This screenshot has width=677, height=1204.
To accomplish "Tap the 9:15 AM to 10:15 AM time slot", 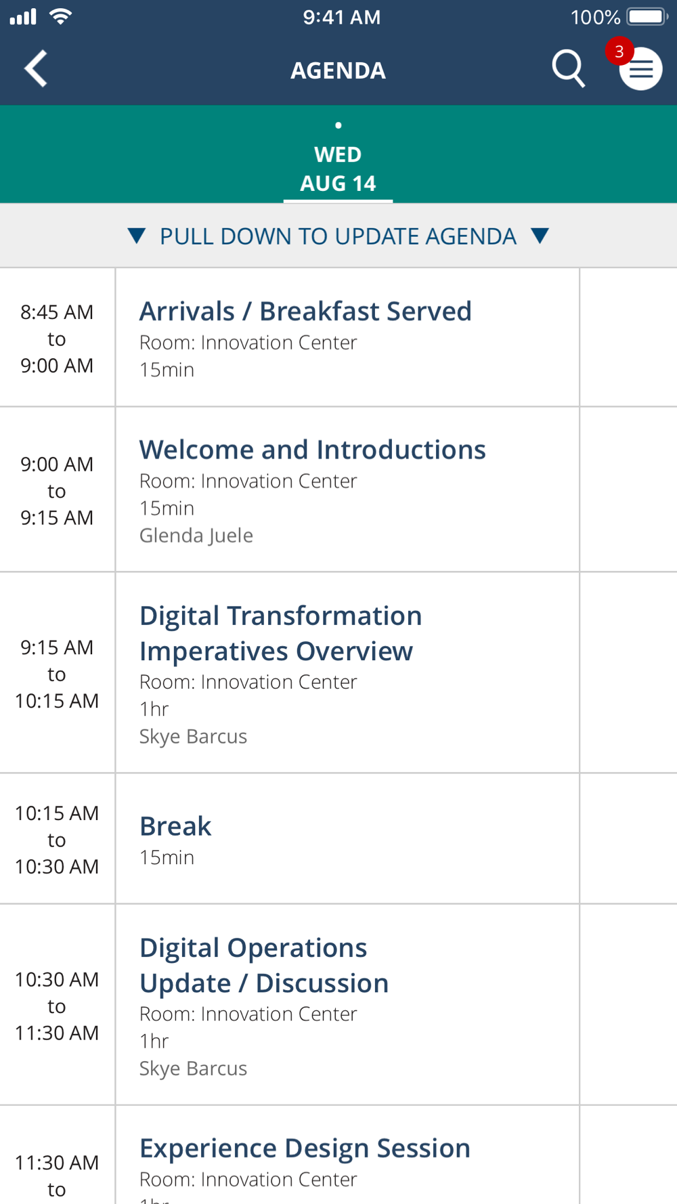I will (57, 674).
